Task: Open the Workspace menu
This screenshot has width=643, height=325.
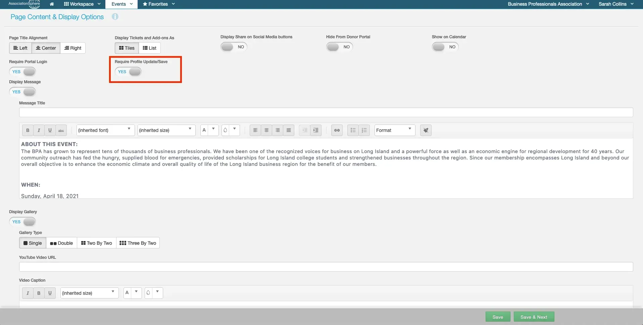Action: [x=82, y=4]
